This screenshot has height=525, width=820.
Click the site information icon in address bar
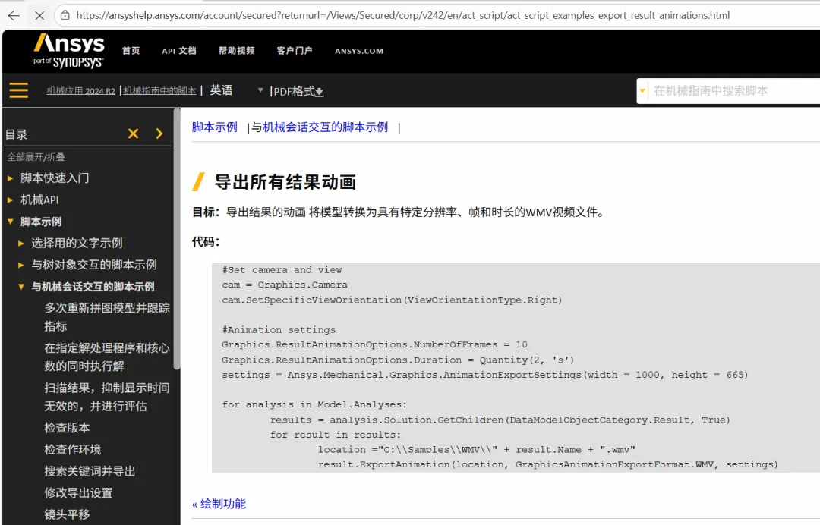tap(65, 16)
